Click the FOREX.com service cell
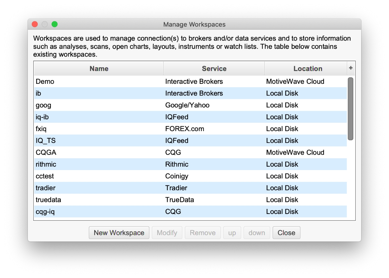Image resolution: width=389 pixels, height=278 pixels. 185,129
